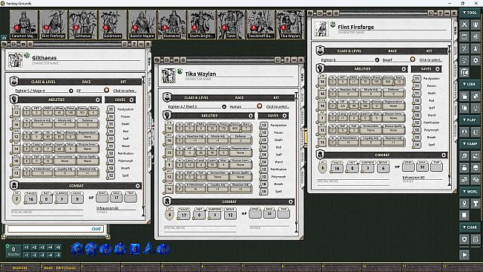The width and height of the screenshot is (483, 272).
Task: Collapse the CHAR sidebar section
Action: click(470, 227)
